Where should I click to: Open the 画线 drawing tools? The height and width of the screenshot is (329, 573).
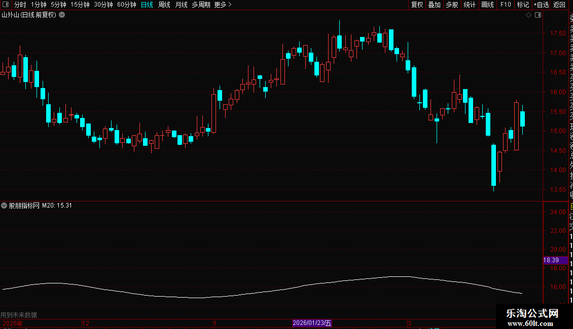pos(487,5)
